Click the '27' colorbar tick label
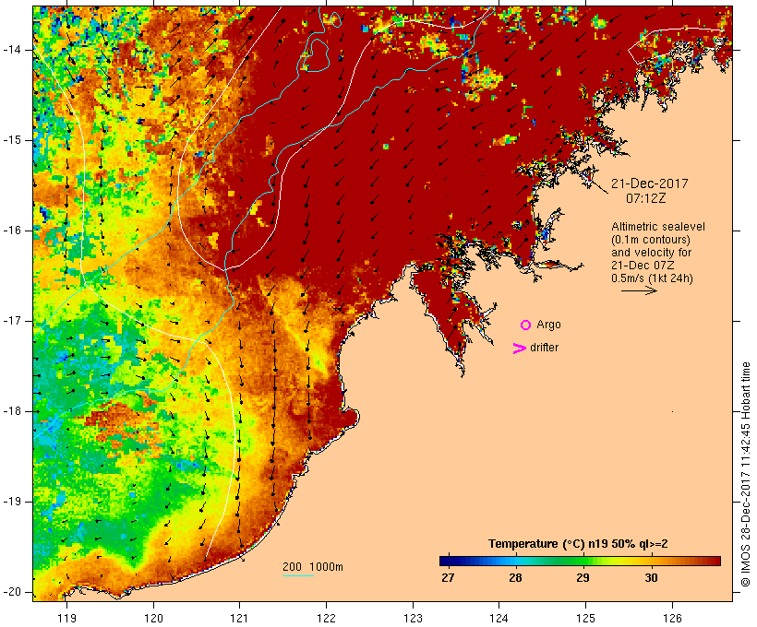 (x=448, y=578)
